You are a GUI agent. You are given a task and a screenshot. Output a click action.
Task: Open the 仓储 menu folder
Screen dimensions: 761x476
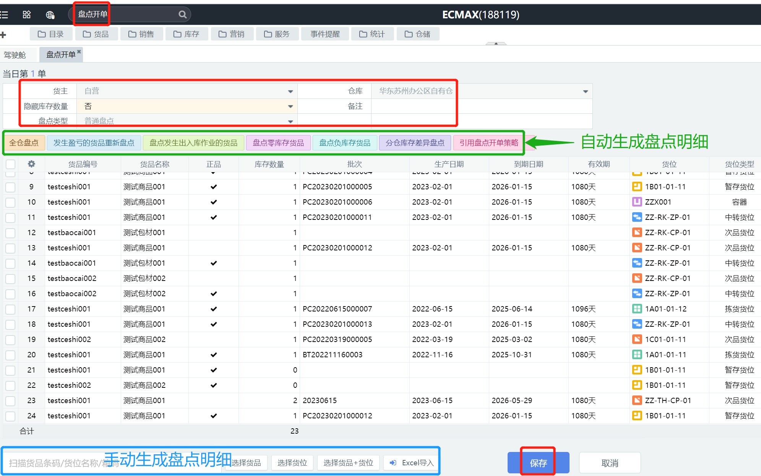417,34
